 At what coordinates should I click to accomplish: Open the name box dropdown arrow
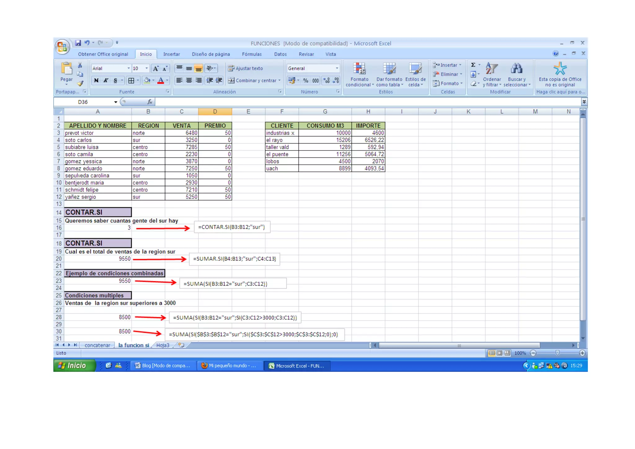(115, 102)
